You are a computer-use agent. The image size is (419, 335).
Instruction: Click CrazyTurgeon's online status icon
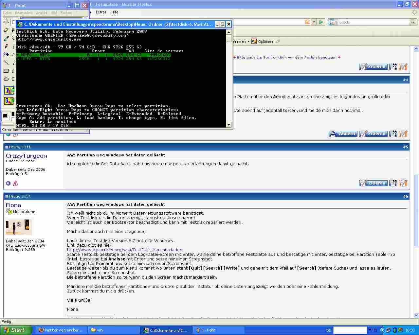(9, 183)
